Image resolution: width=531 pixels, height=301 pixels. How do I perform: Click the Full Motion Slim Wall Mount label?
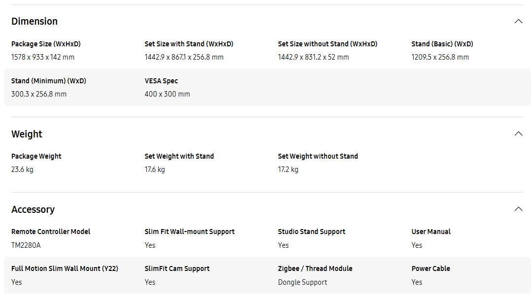tap(65, 269)
